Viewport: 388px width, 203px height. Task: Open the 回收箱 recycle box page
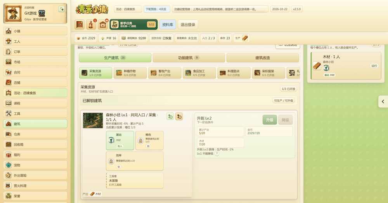[35, 145]
